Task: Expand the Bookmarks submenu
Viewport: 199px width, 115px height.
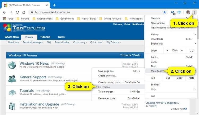Action: pos(171,44)
